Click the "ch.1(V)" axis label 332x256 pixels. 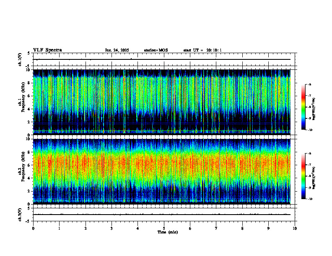tap(20, 59)
